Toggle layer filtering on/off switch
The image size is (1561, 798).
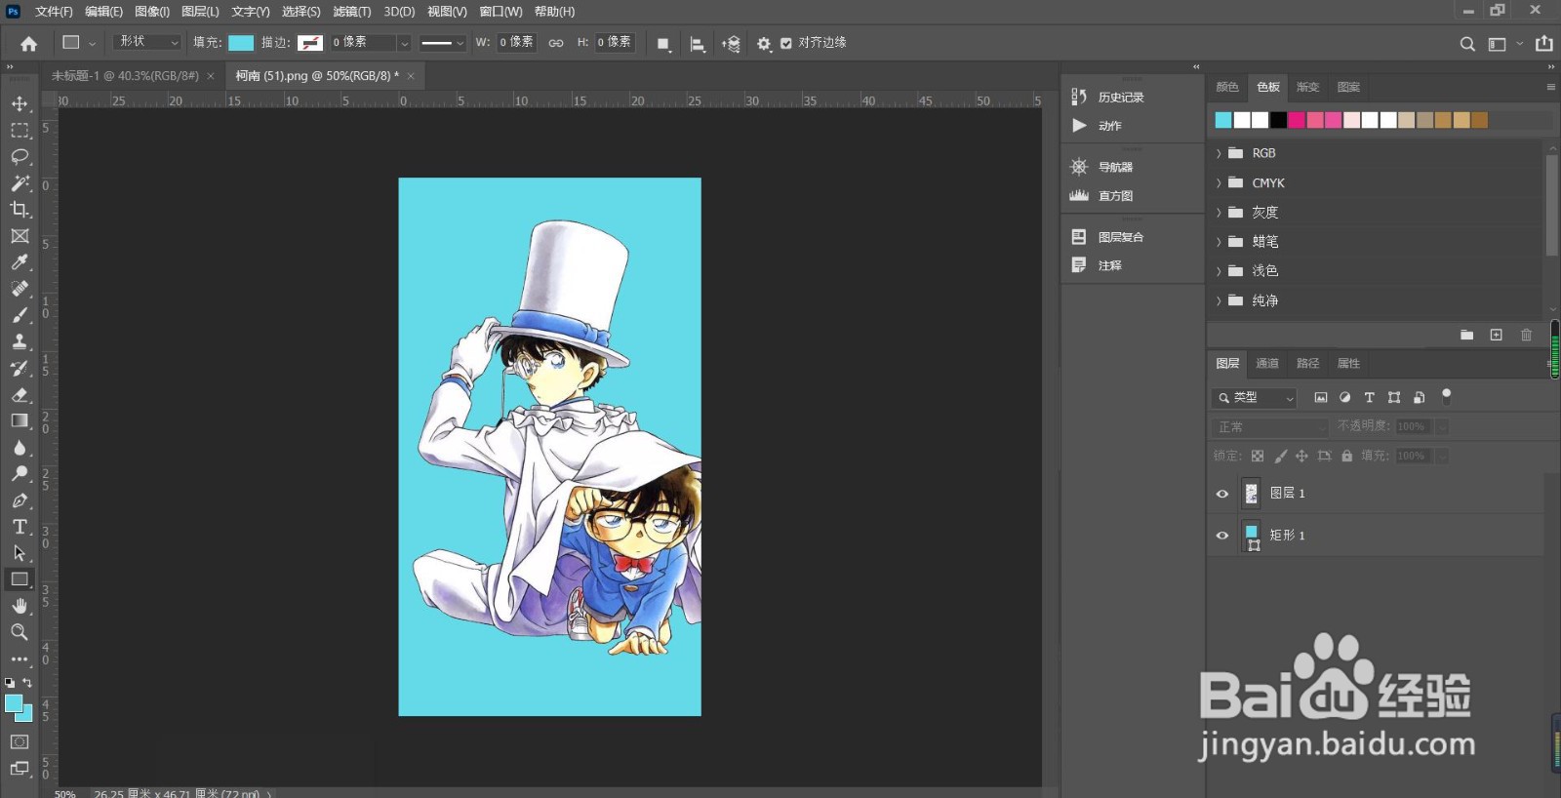[1447, 396]
